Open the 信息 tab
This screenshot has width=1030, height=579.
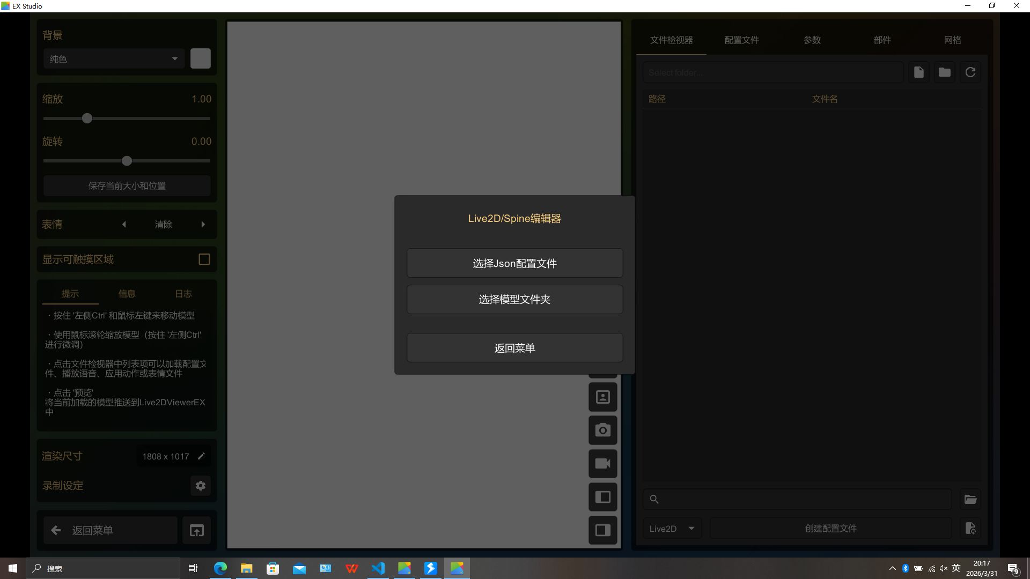127,294
